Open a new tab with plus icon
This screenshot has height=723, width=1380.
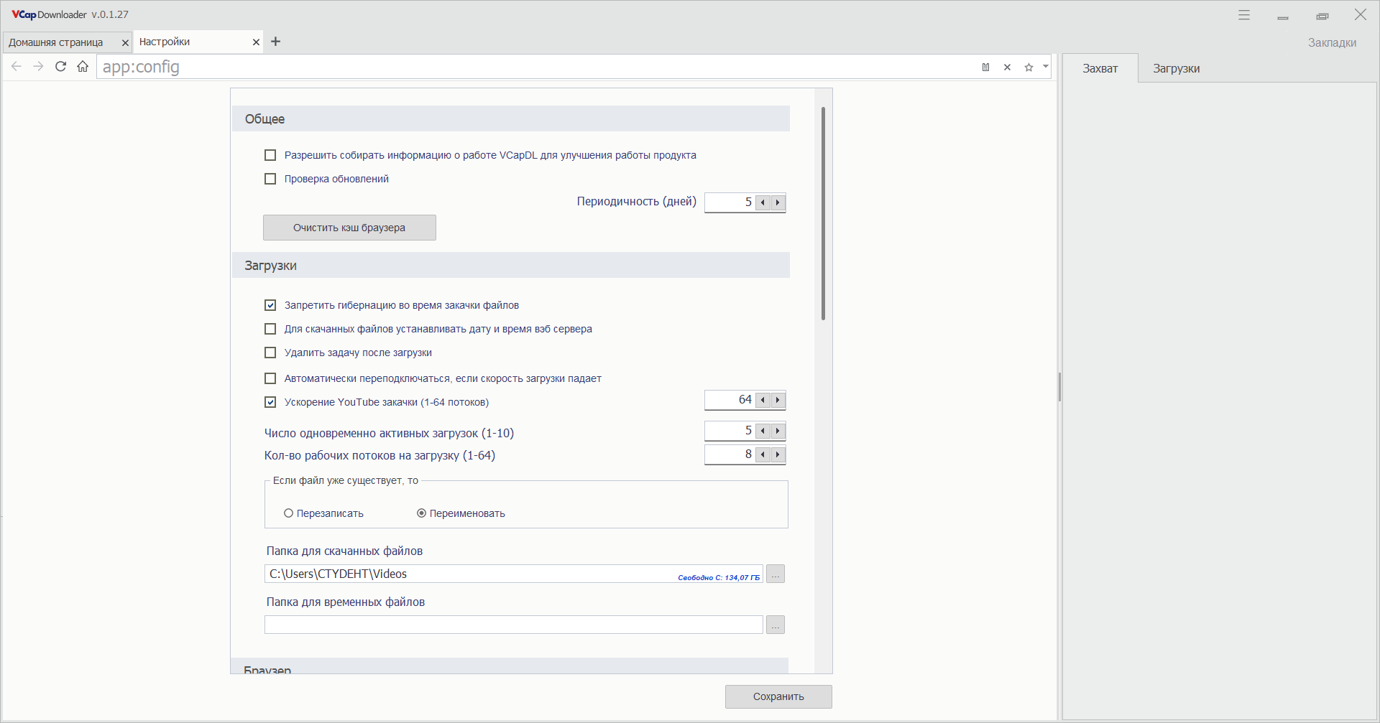(x=276, y=42)
